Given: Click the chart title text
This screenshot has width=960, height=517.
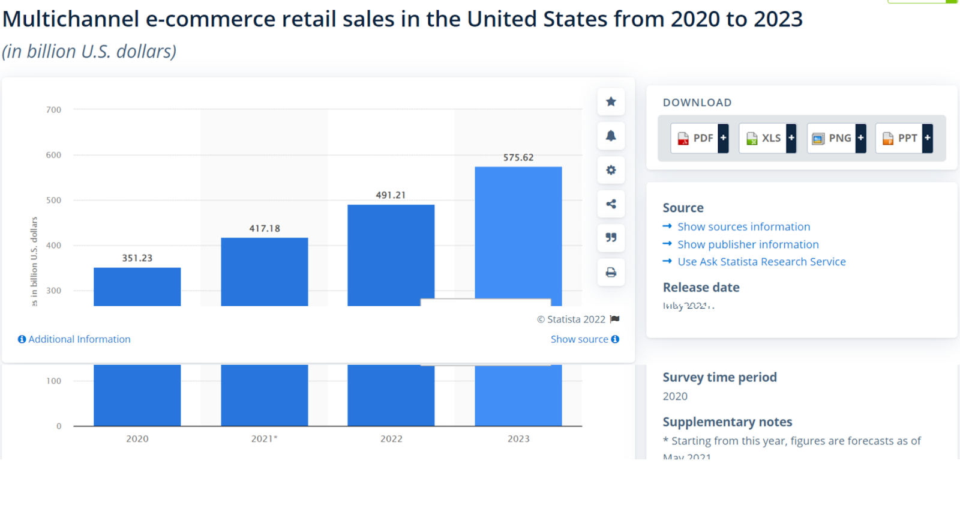Looking at the screenshot, I should click(403, 19).
